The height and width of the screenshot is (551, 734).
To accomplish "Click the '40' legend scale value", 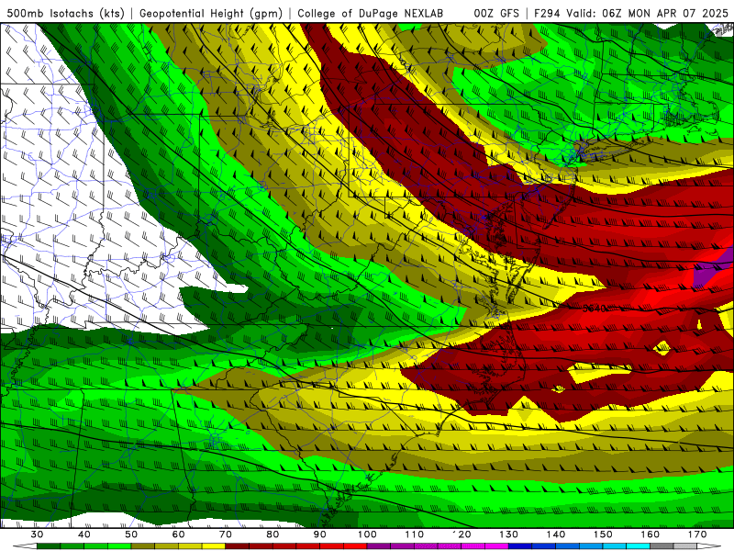I will (x=84, y=534).
